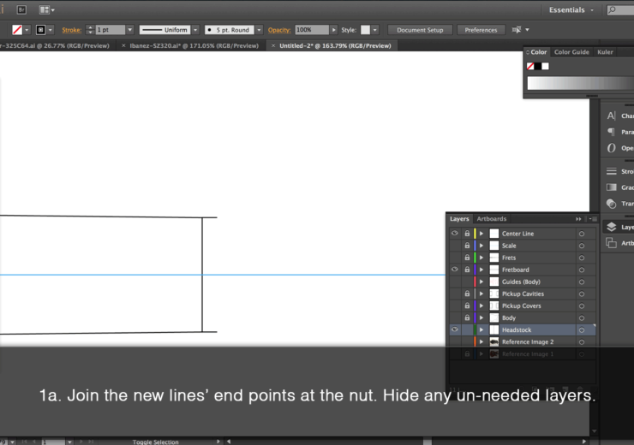Open the Transparency panel icon
The height and width of the screenshot is (445, 634).
tap(612, 204)
